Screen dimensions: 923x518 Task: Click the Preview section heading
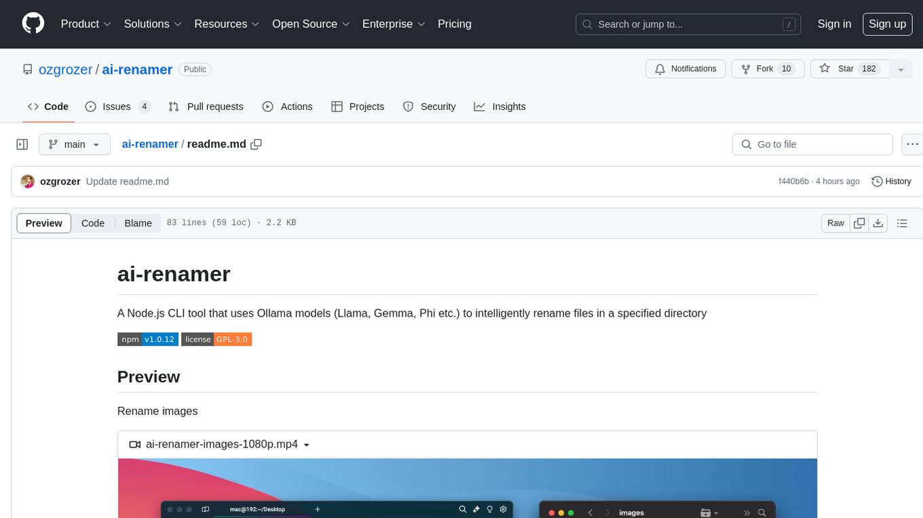tap(149, 376)
